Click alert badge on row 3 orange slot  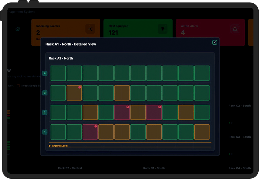pos(80,87)
